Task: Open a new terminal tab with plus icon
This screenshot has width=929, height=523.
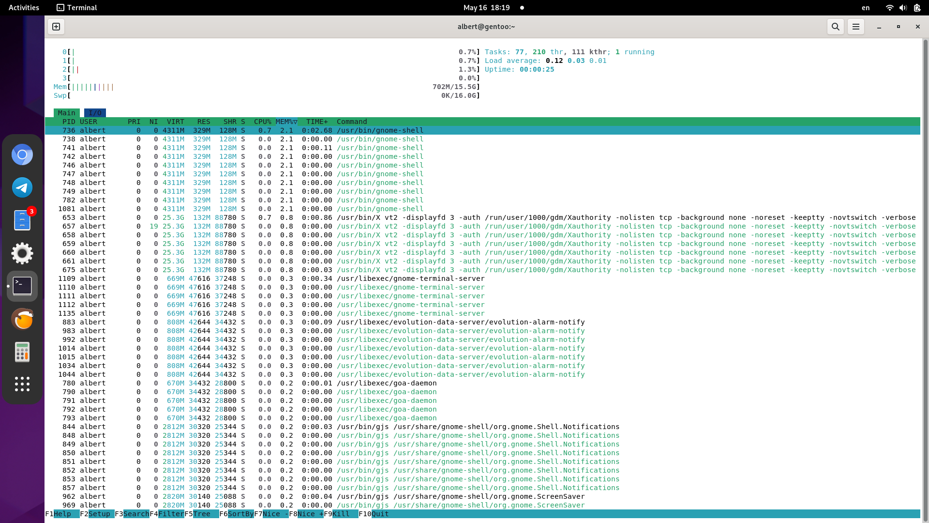Action: [x=56, y=27]
